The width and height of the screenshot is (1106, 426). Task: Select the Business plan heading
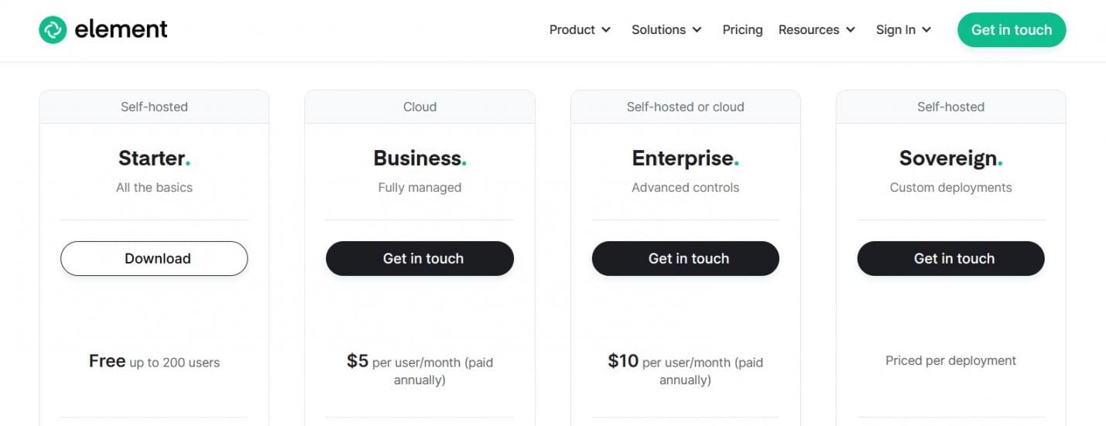[419, 158]
